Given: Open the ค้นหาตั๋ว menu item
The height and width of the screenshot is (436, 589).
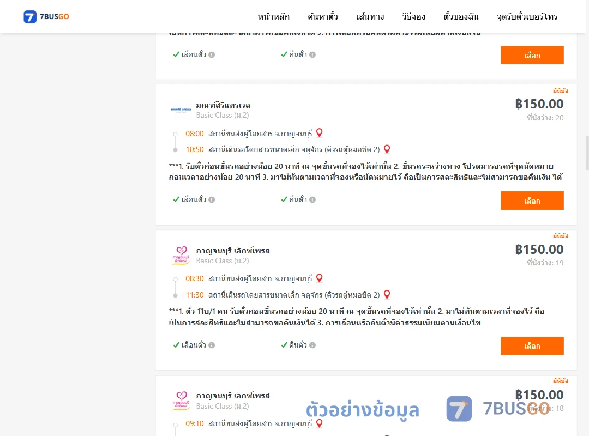Looking at the screenshot, I should [x=322, y=16].
